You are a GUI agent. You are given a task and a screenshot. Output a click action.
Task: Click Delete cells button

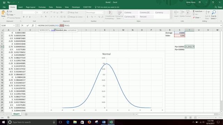pos(182,14)
